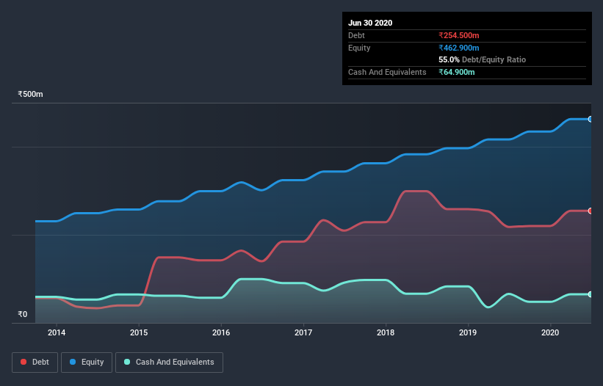Toggle the Cash And Equivalents legend button
This screenshot has height=386, width=603.
pyautogui.click(x=169, y=363)
